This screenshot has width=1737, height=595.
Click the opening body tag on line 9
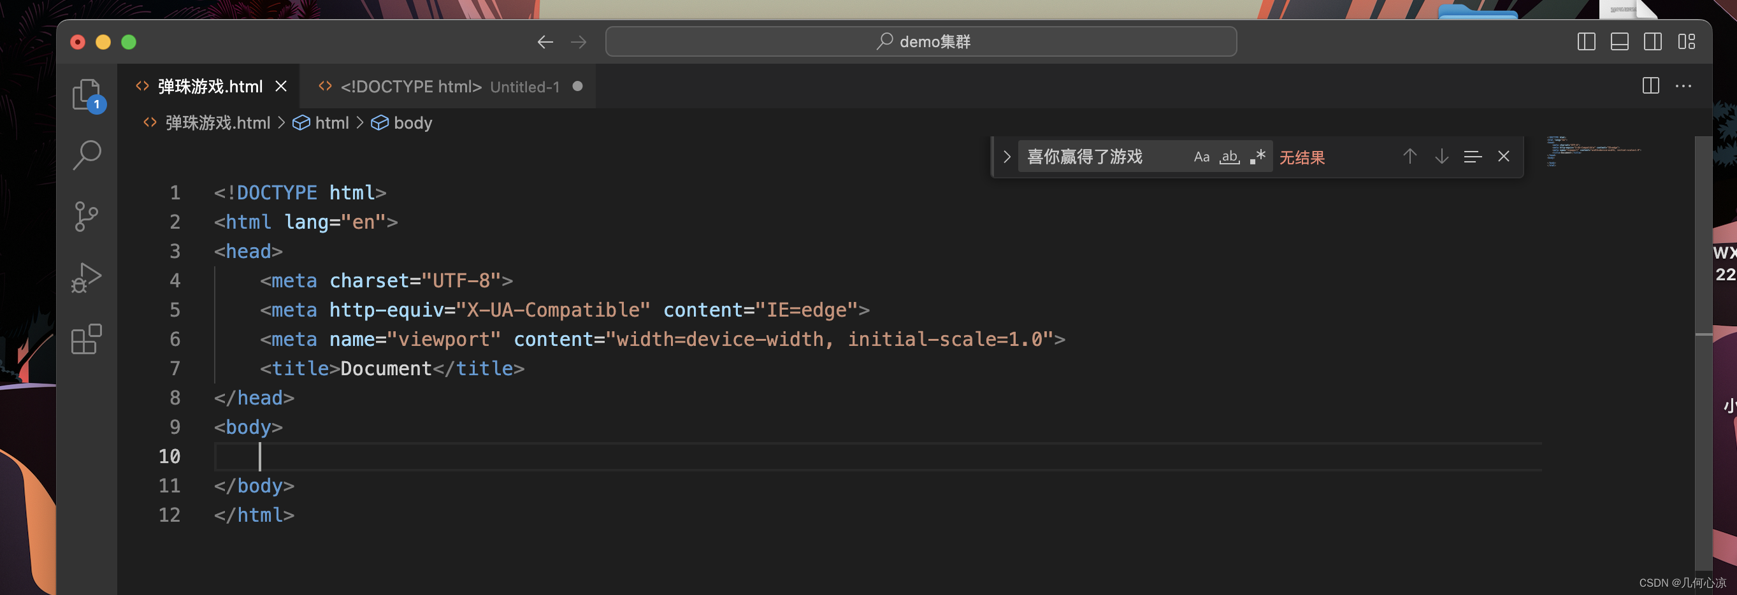pyautogui.click(x=248, y=427)
